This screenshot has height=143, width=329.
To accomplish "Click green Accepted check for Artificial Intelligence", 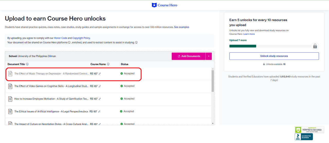I will click(121, 111).
